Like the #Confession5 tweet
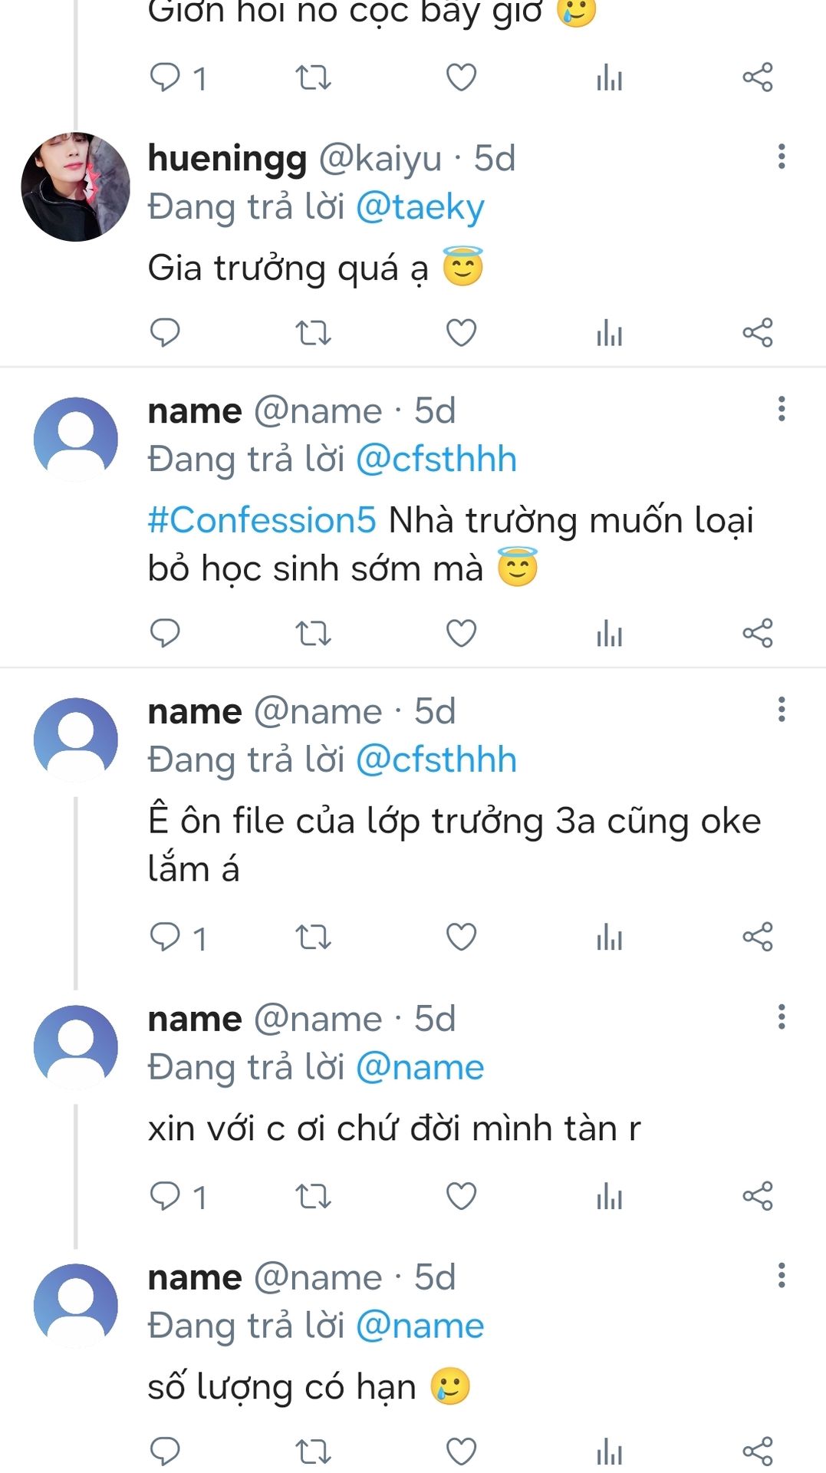The height and width of the screenshot is (1473, 826). [x=461, y=633]
